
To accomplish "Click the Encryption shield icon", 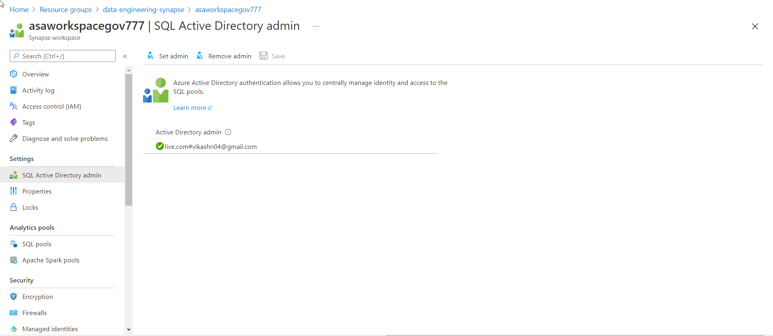I will pos(14,297).
